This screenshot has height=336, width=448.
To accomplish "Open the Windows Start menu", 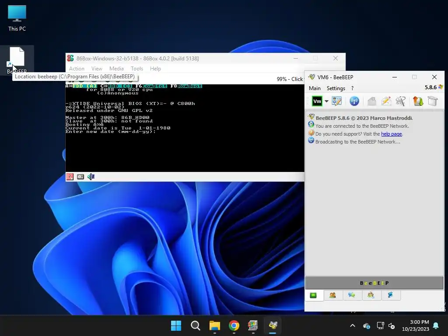I will [x=176, y=325].
